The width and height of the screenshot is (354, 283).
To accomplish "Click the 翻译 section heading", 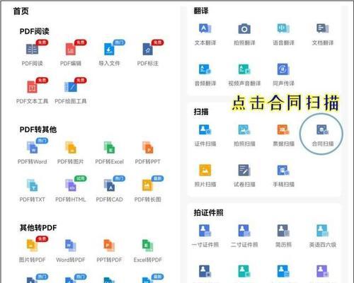I will pyautogui.click(x=201, y=11).
